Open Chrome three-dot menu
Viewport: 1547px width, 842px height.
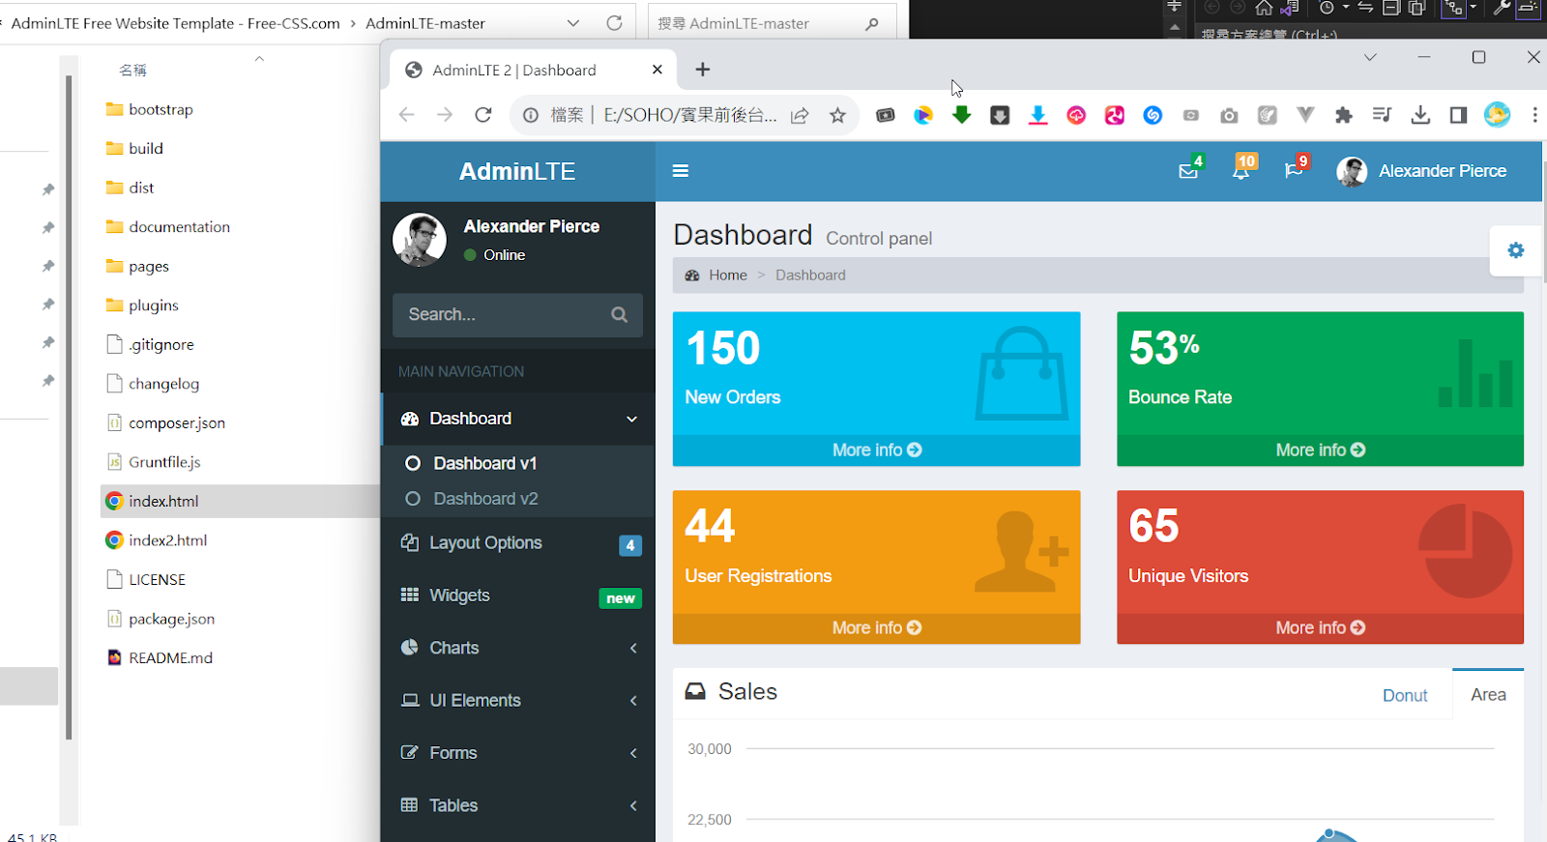point(1534,115)
